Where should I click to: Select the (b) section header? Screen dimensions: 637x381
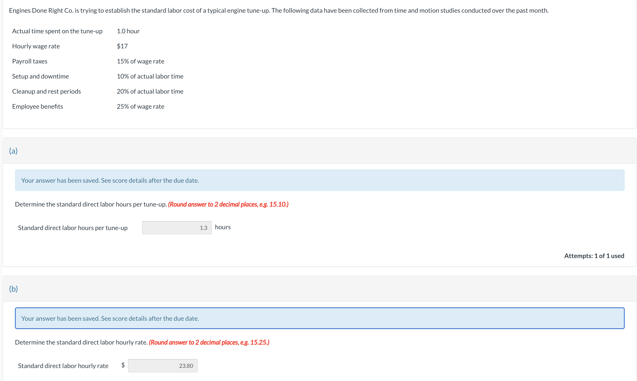point(13,289)
